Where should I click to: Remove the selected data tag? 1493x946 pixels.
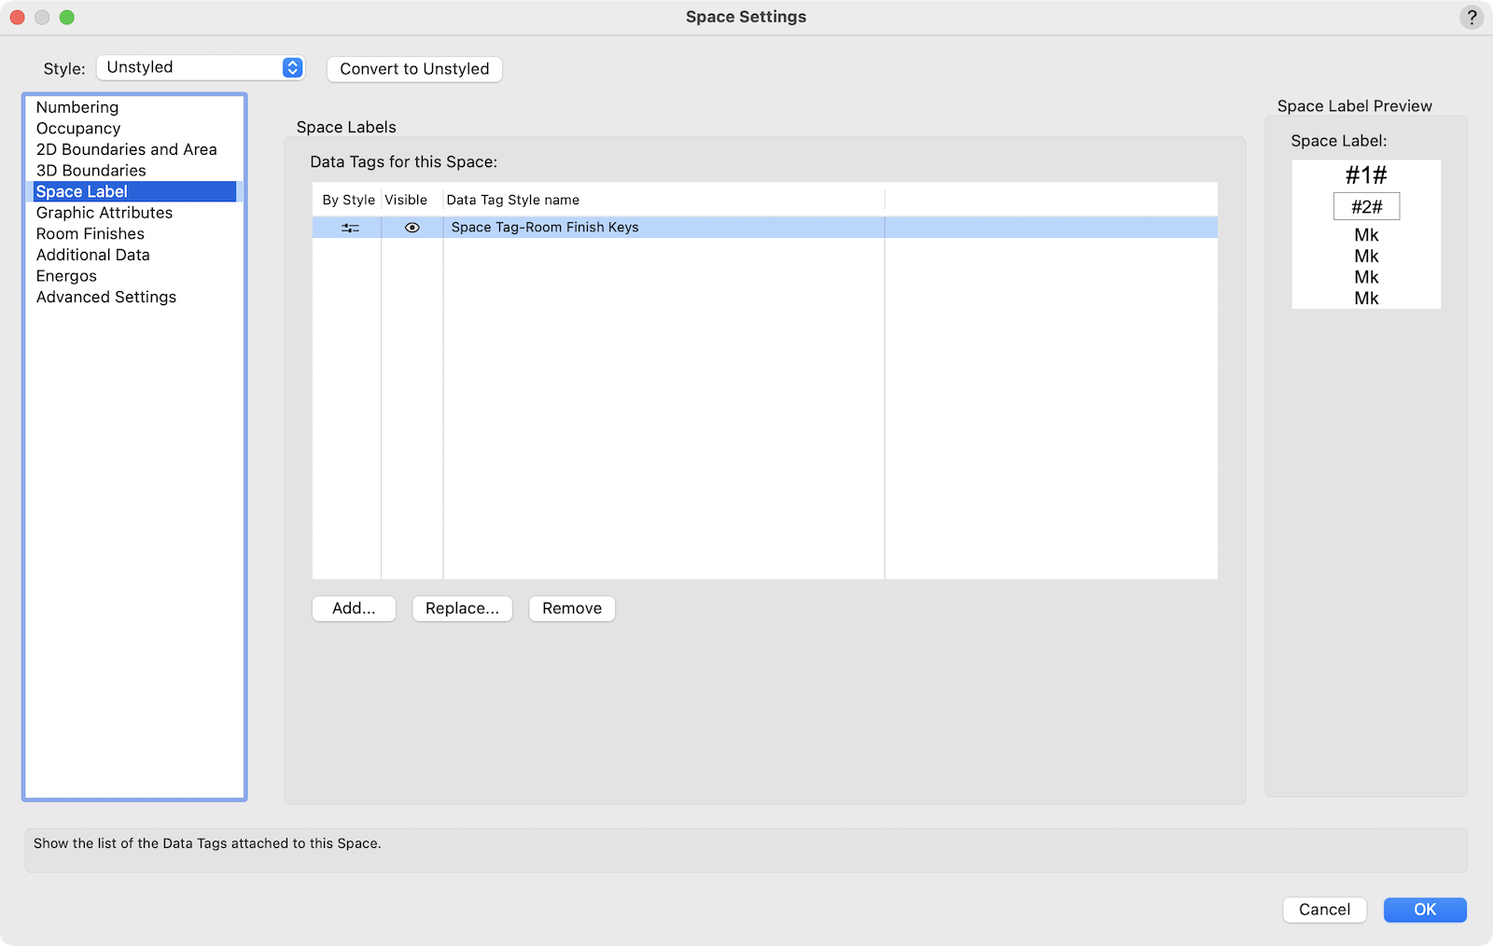pyautogui.click(x=572, y=608)
